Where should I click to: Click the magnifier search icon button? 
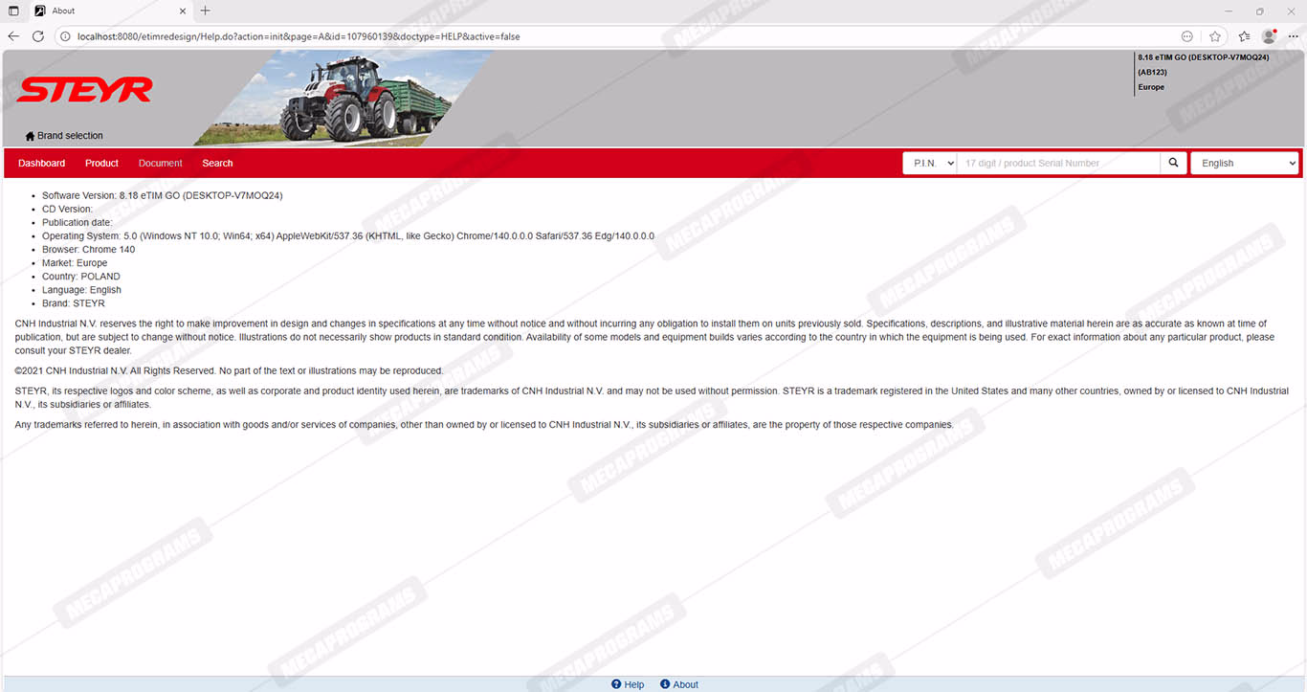pyautogui.click(x=1173, y=164)
